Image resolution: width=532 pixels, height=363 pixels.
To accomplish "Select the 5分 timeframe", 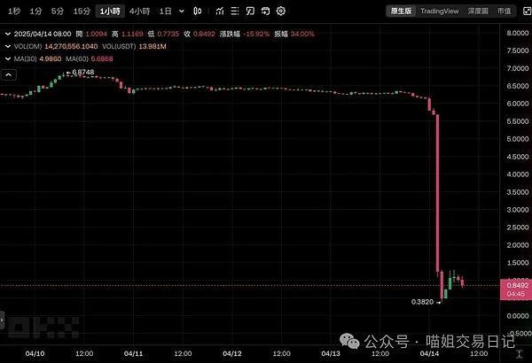I will tap(57, 12).
